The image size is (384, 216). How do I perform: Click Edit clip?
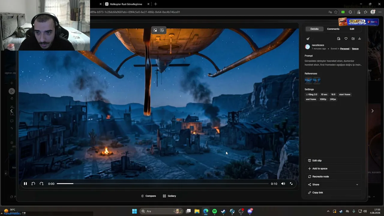click(x=333, y=160)
